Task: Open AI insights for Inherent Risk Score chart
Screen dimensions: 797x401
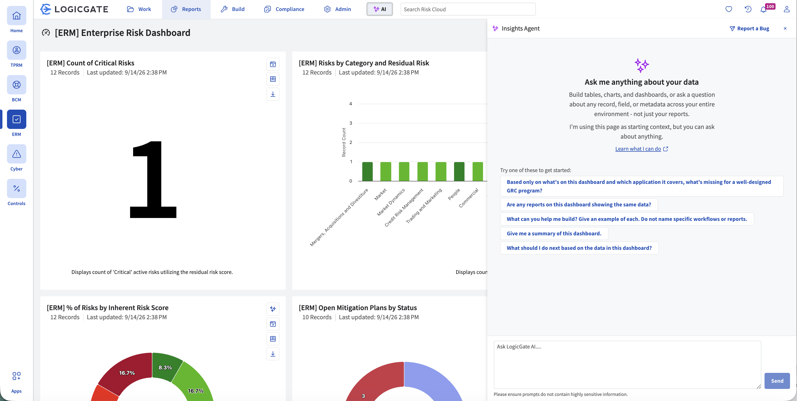Action: [x=273, y=309]
